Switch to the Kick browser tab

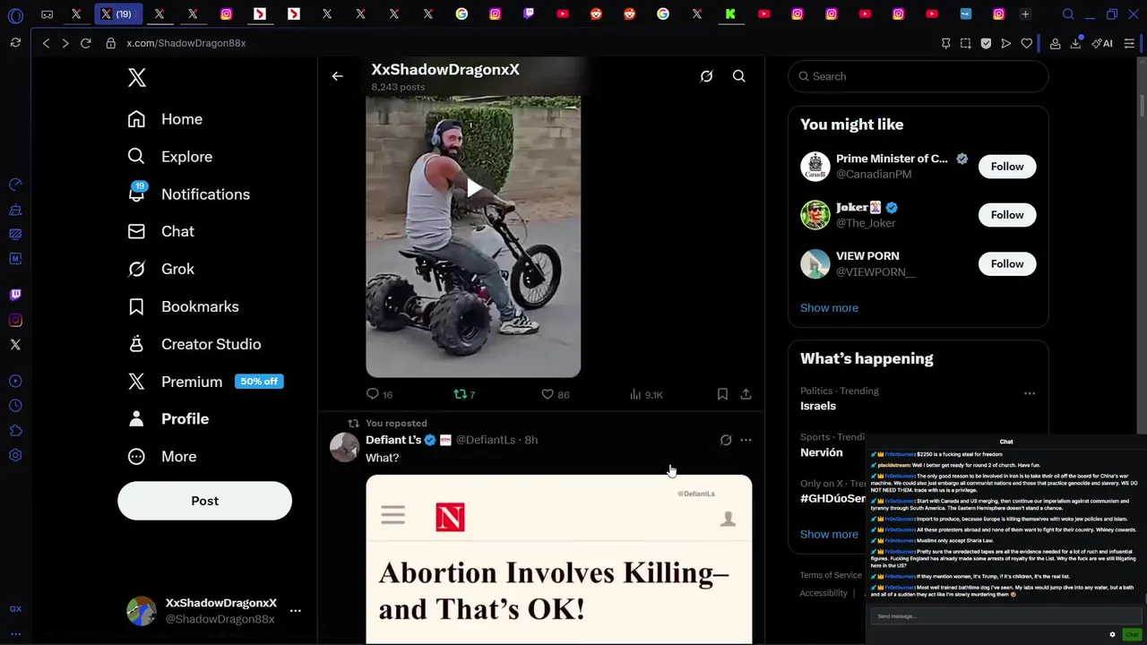730,14
